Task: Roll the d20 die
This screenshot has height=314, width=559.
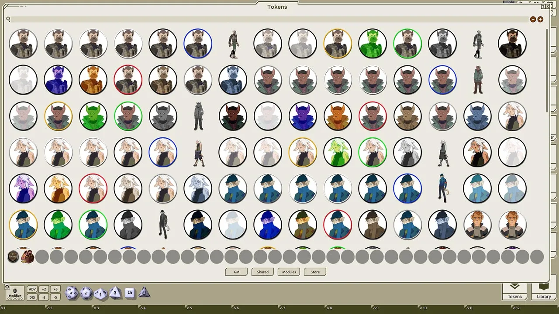Action: (x=72, y=293)
